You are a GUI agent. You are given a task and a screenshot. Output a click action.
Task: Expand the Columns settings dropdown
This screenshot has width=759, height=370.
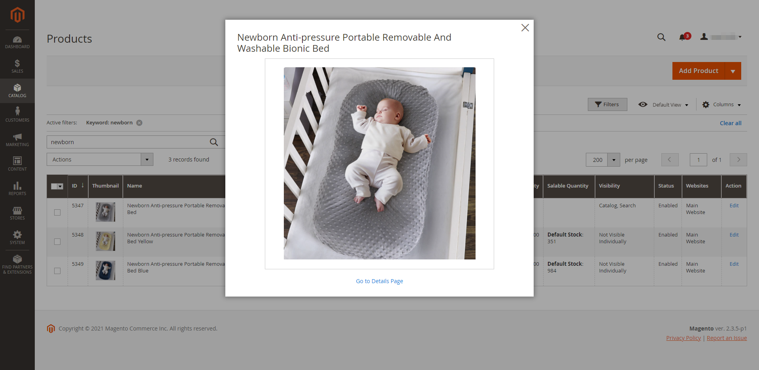point(721,105)
